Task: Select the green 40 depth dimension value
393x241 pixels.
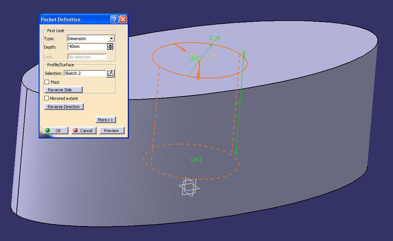Action: point(239,102)
